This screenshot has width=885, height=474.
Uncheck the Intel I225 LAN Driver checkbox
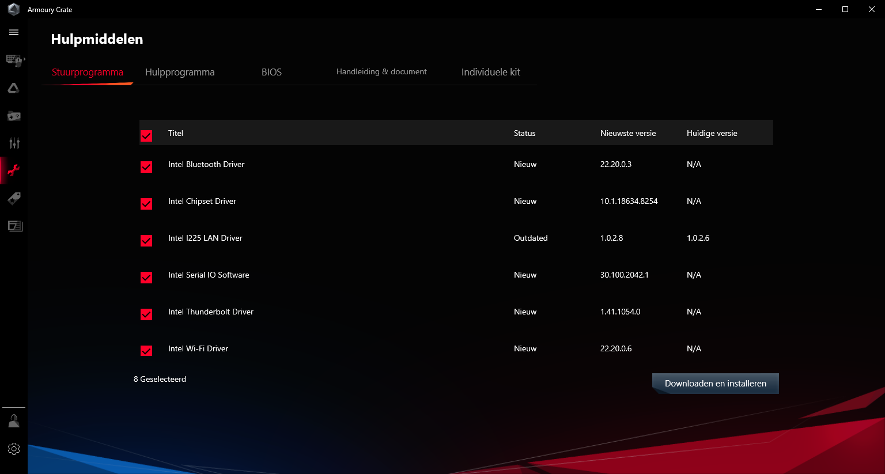pos(146,241)
